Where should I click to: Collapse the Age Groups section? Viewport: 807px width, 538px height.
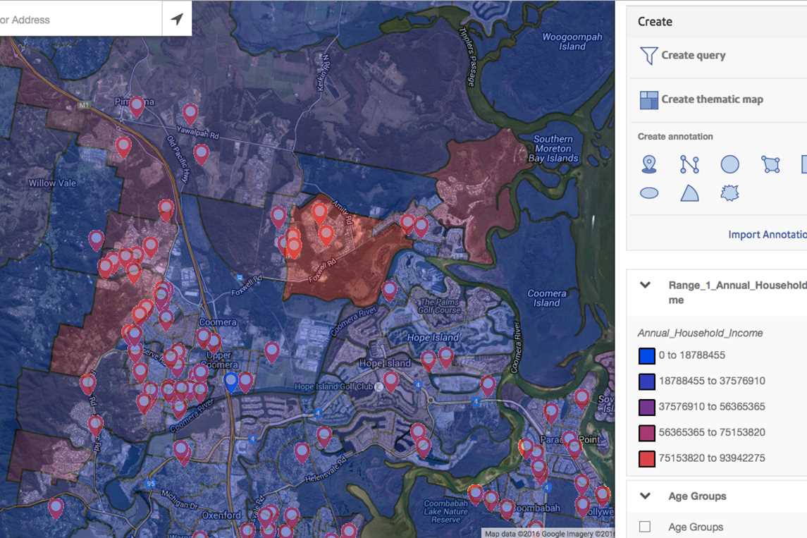coord(645,496)
